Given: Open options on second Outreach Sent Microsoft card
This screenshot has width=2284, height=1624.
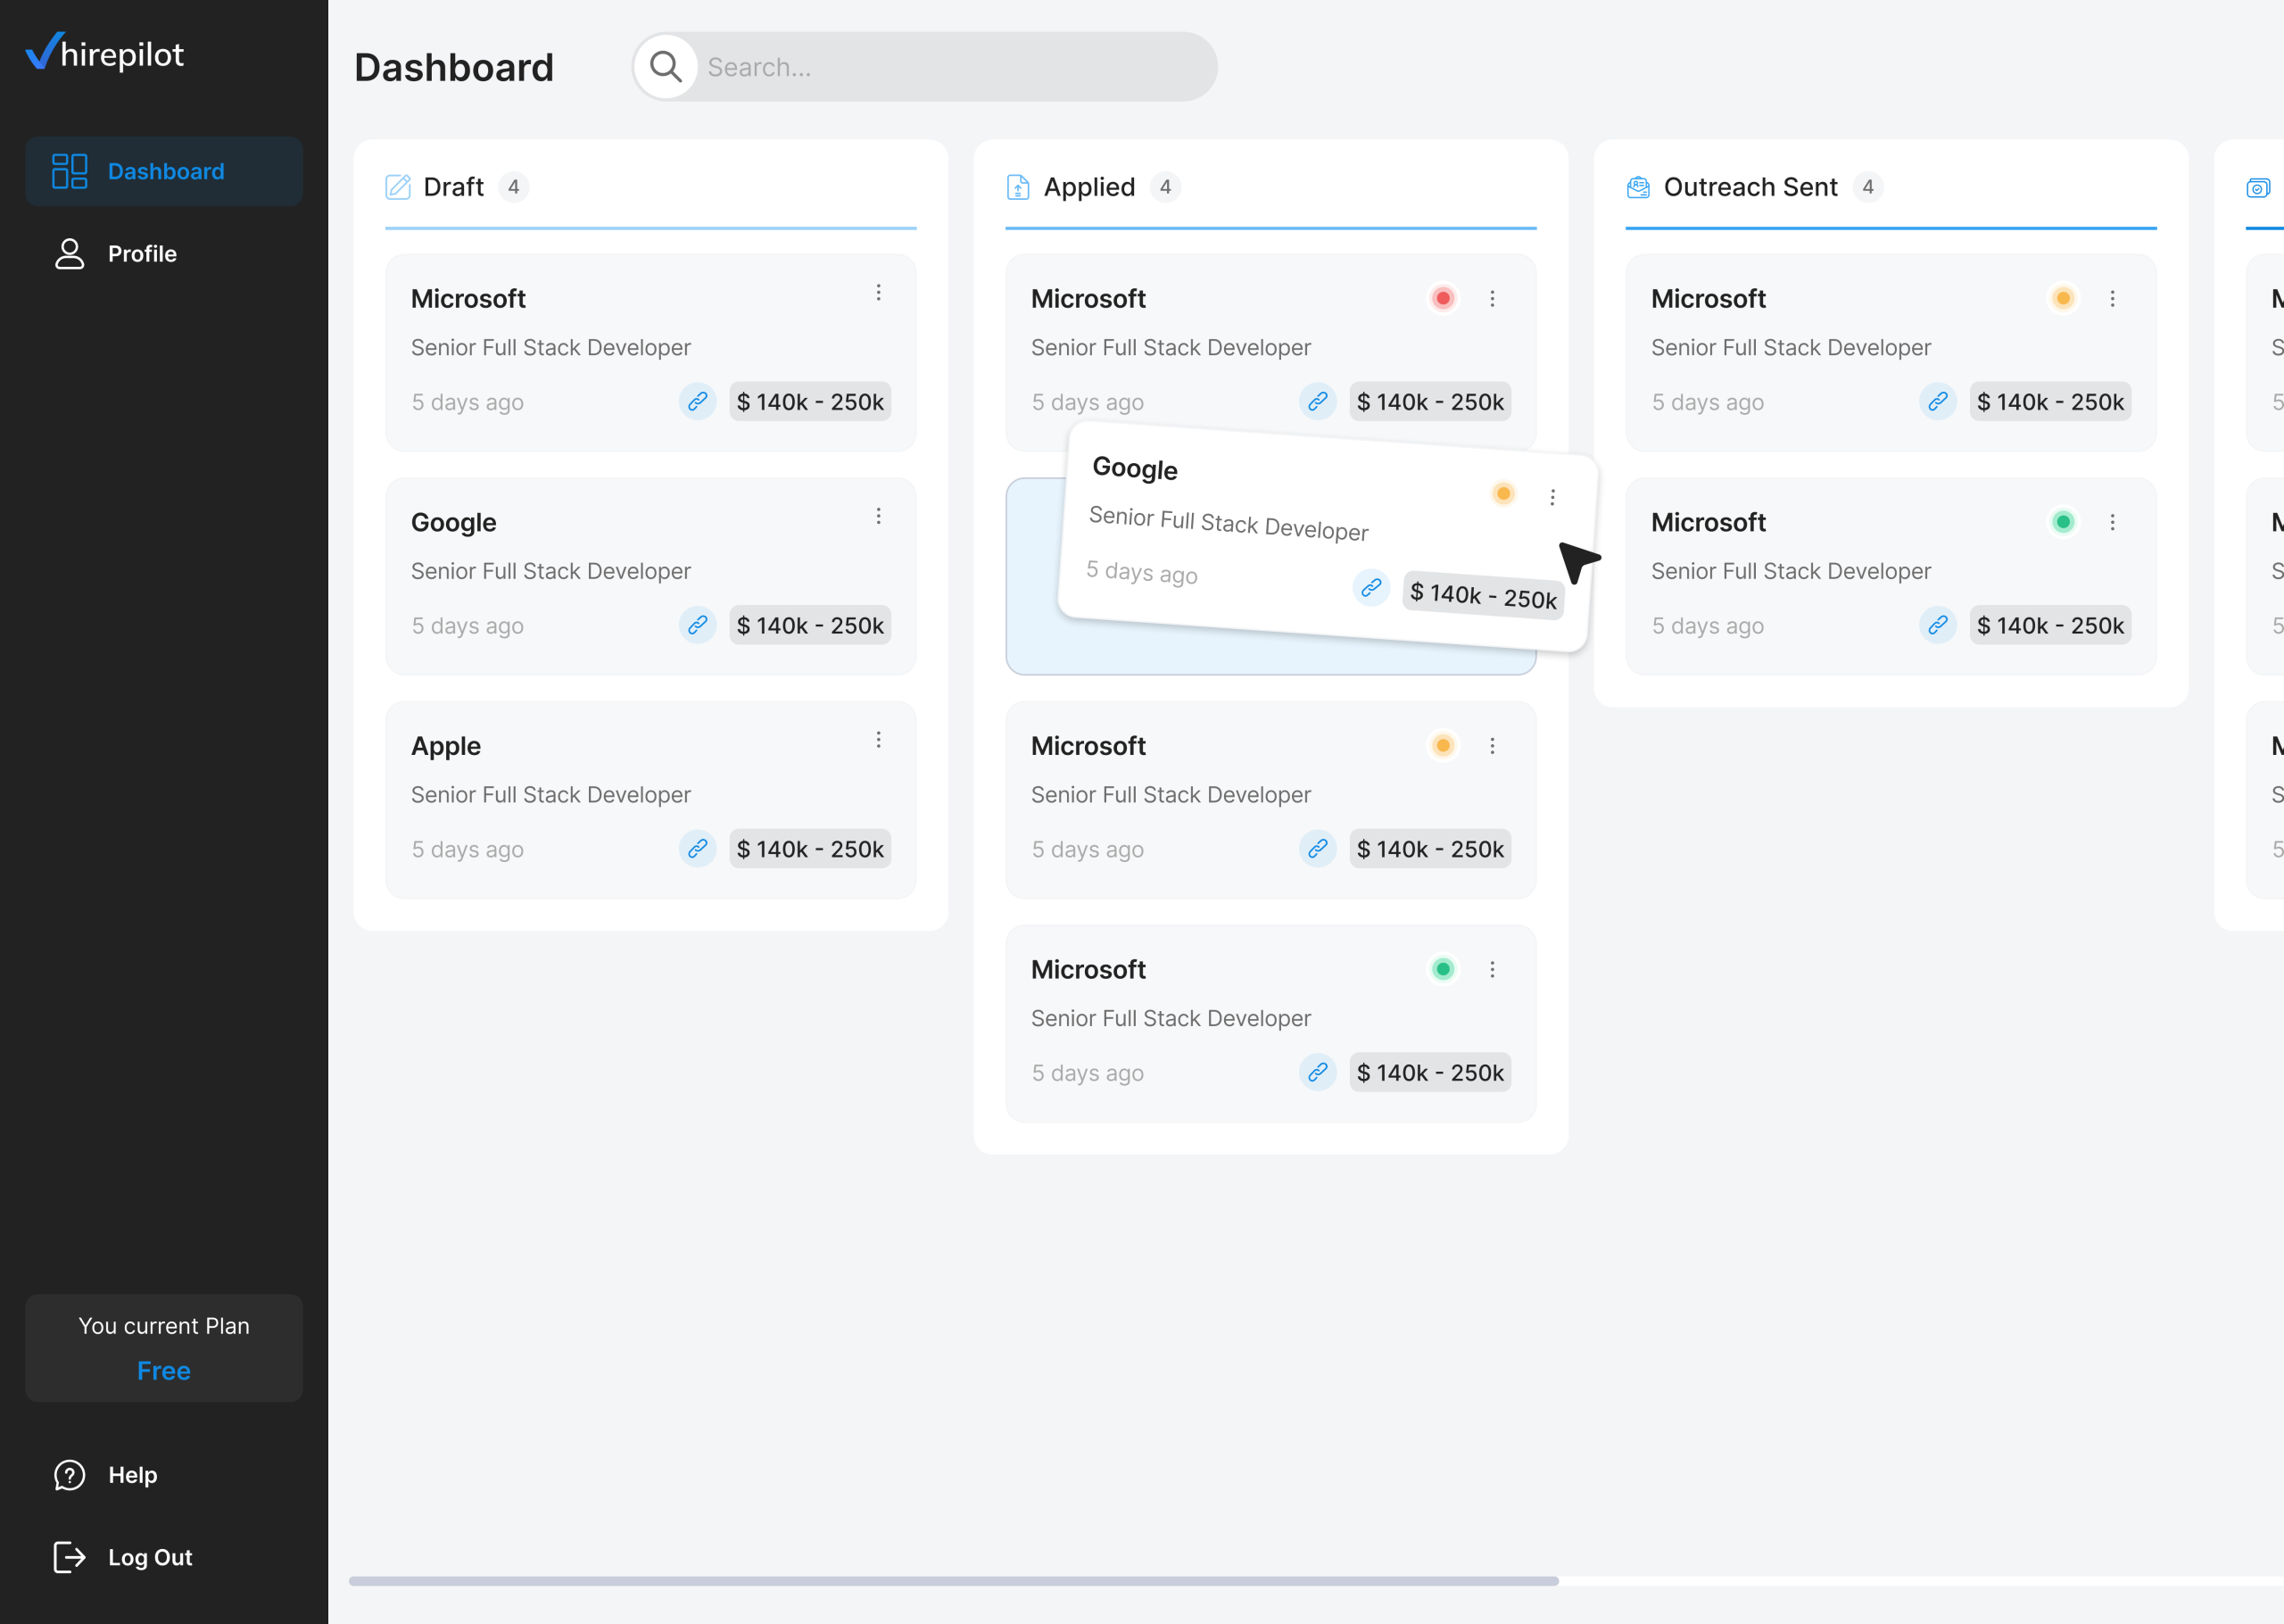Looking at the screenshot, I should pyautogui.click(x=2112, y=522).
